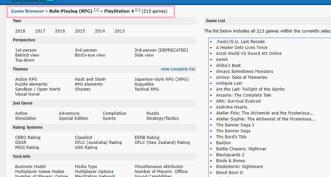This screenshot has height=177, width=331.
Task: Open Miscellaneous Attributes filter
Action: [159, 166]
